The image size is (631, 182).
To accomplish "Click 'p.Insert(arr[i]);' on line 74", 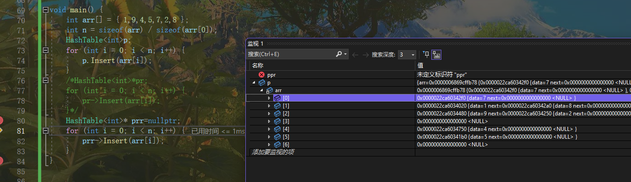I will tap(117, 60).
